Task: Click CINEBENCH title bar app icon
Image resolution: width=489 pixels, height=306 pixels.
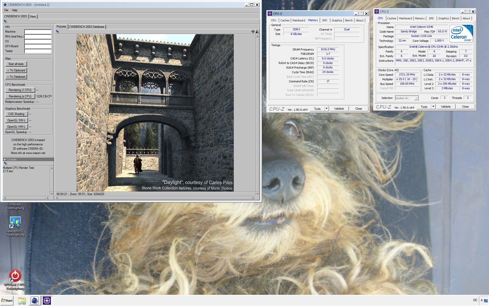Action: [x=5, y=5]
